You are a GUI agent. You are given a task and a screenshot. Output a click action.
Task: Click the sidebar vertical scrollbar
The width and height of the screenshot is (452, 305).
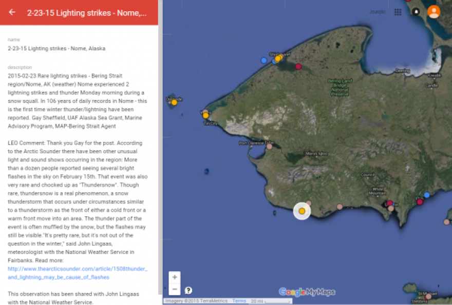160,147
